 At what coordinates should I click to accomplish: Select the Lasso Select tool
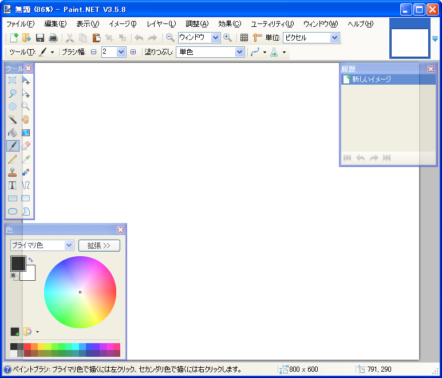(13, 93)
